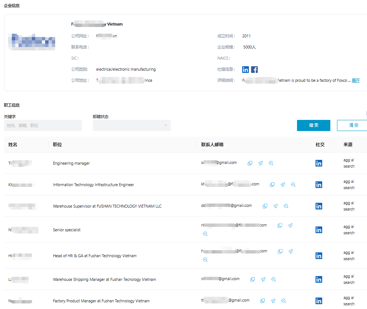Click paper plane icon in Warehouse Shipping Manager row
The height and width of the screenshot is (309, 367).
263,279
